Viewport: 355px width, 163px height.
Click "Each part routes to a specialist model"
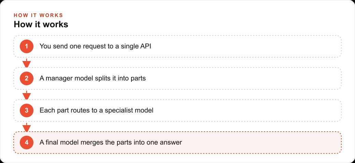pos(97,110)
